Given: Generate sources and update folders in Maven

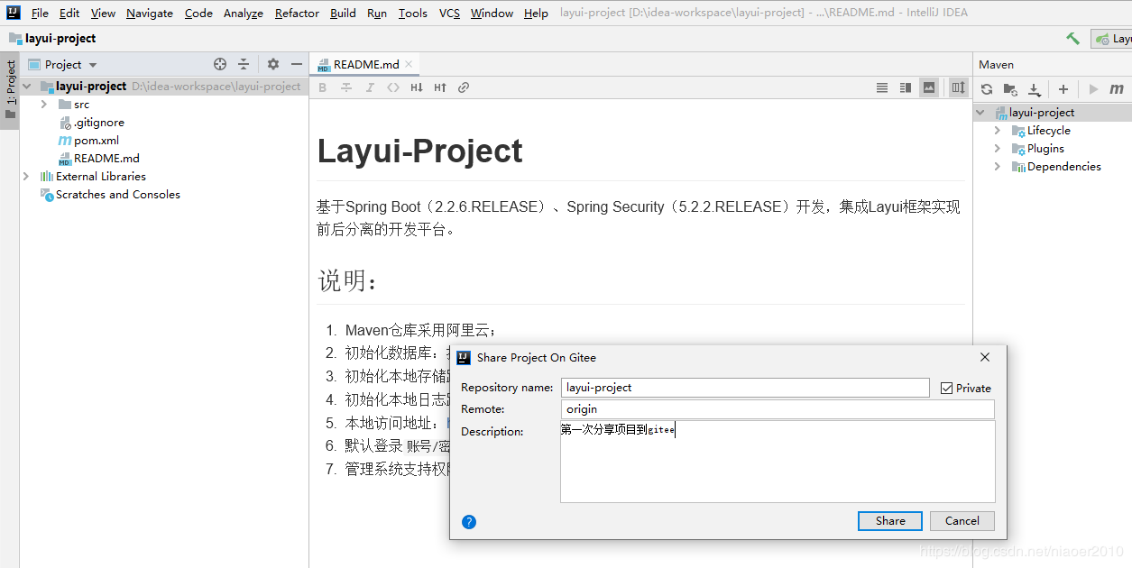Looking at the screenshot, I should [x=1011, y=89].
